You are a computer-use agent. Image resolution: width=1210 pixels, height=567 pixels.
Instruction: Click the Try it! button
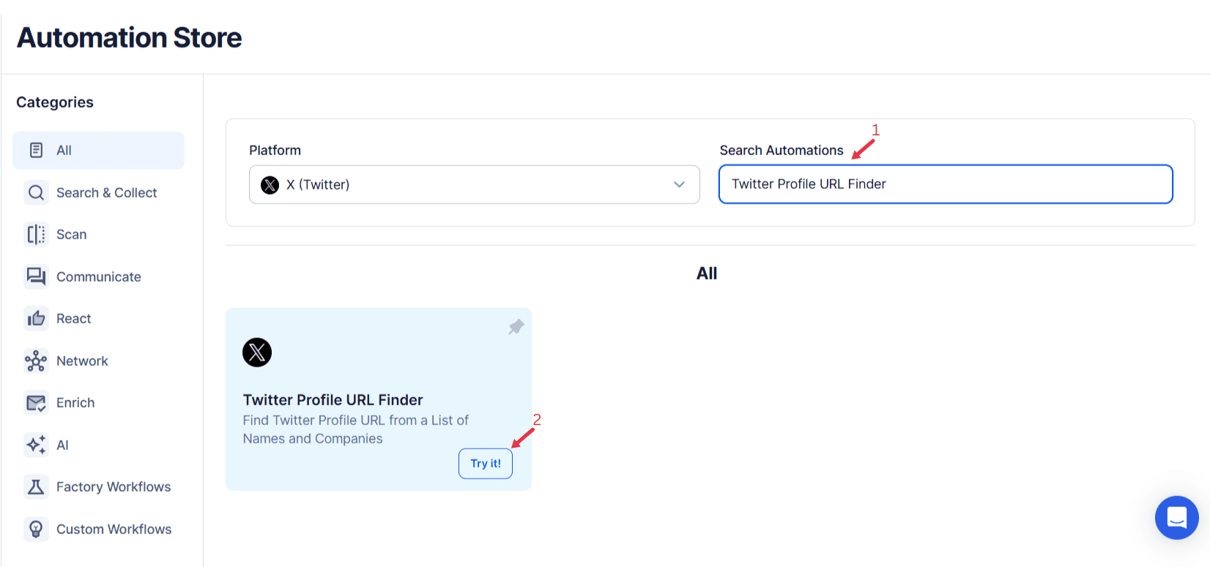485,463
